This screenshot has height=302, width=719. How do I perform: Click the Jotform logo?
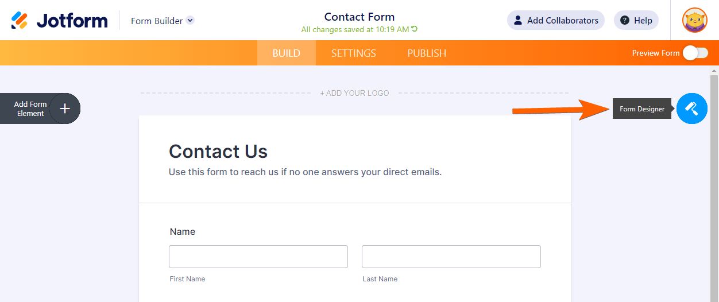[60, 21]
